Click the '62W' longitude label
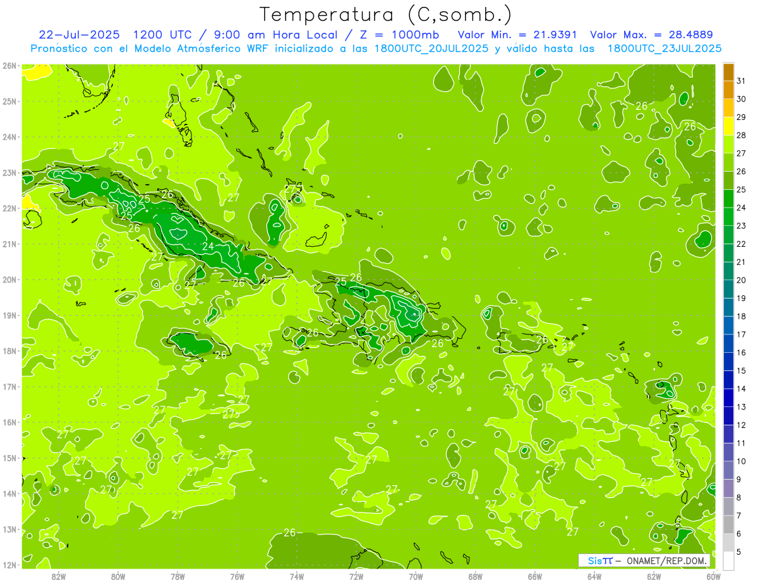Screen dimensions: 758x585 tap(654, 576)
